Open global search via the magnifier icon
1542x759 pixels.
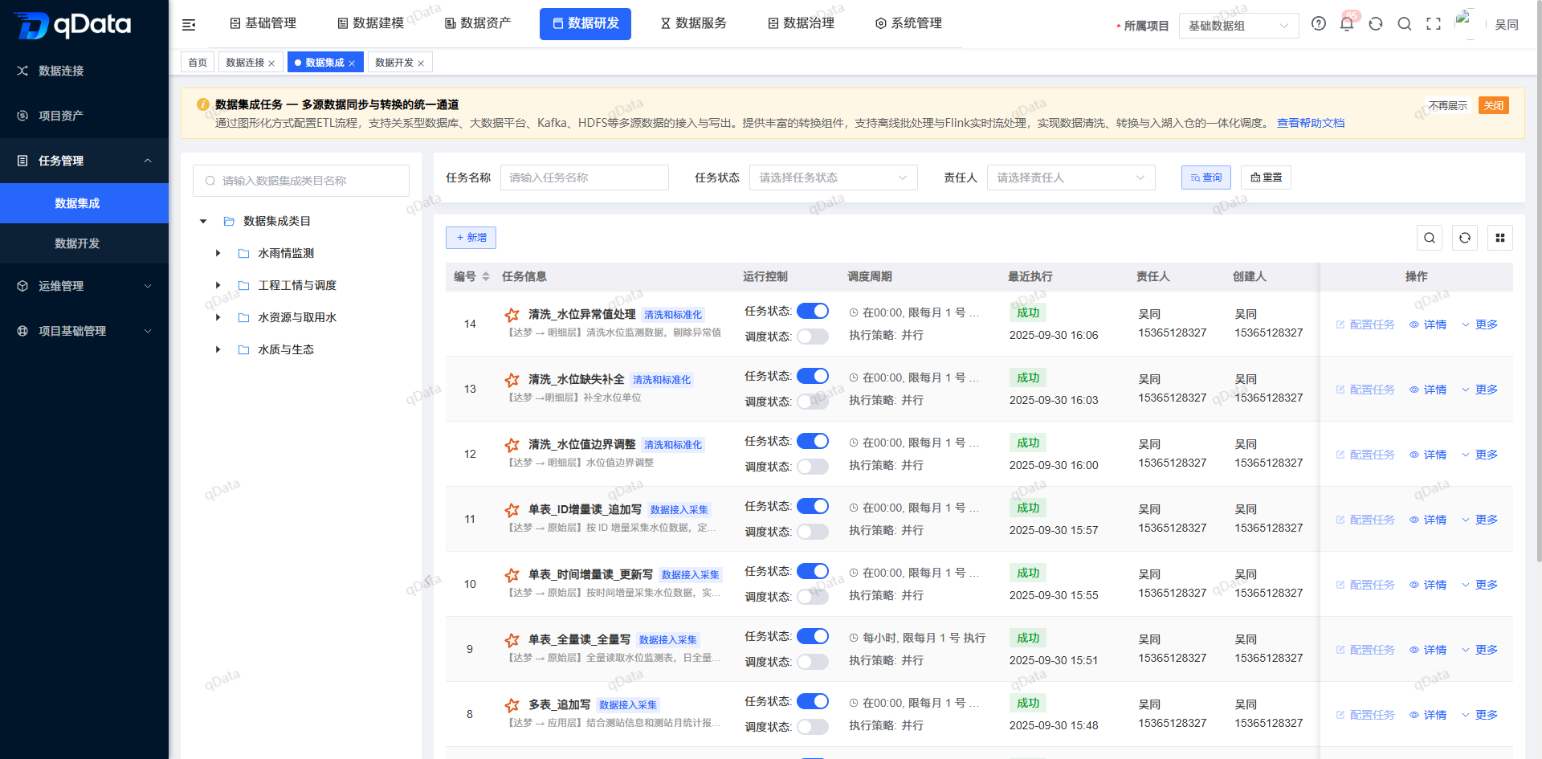[x=1405, y=24]
